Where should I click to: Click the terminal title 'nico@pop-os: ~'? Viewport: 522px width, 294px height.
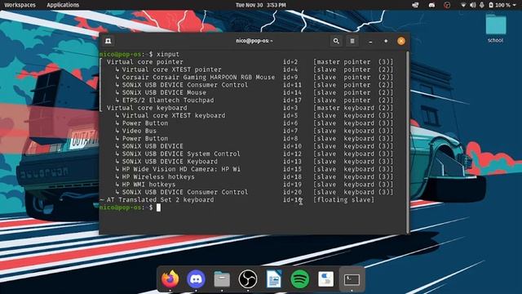[x=254, y=41]
